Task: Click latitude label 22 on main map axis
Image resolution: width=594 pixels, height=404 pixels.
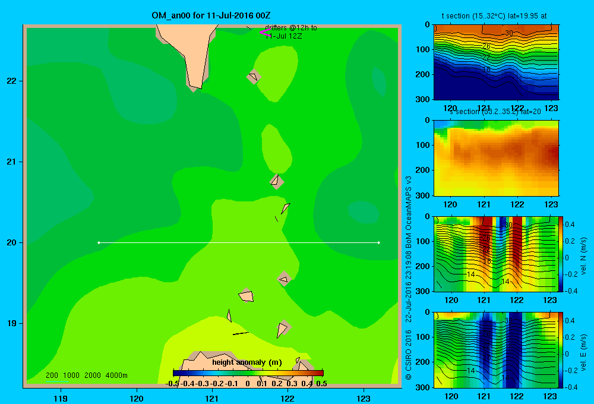Action: (x=11, y=81)
